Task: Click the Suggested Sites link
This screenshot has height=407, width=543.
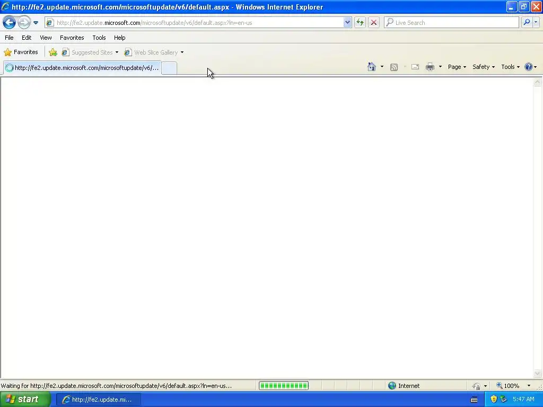Action: pos(92,52)
